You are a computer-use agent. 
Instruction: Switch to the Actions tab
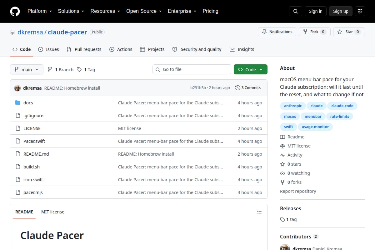(x=121, y=49)
